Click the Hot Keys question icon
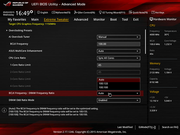 pos(153,12)
